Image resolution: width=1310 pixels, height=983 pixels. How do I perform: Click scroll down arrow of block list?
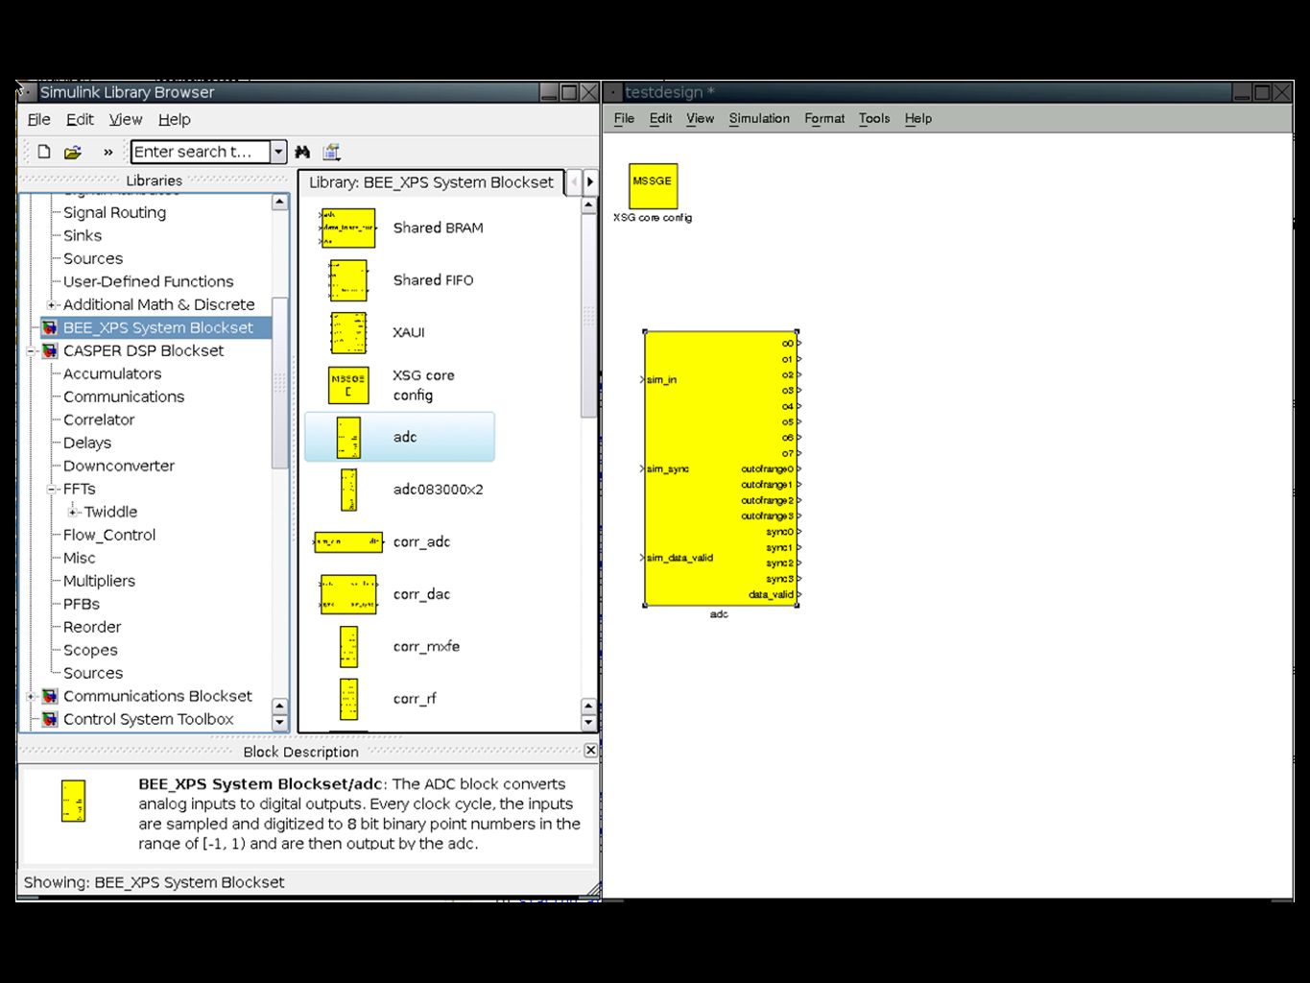[589, 723]
